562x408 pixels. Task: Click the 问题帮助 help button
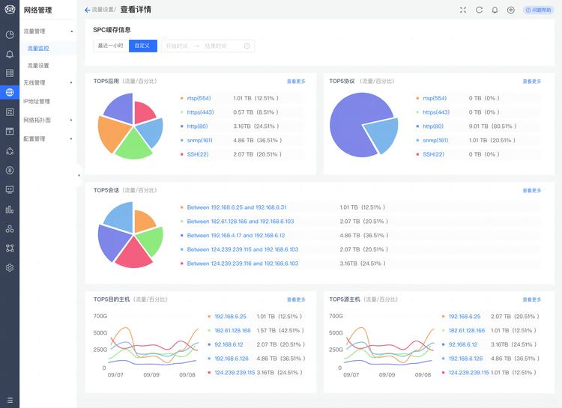click(x=538, y=10)
